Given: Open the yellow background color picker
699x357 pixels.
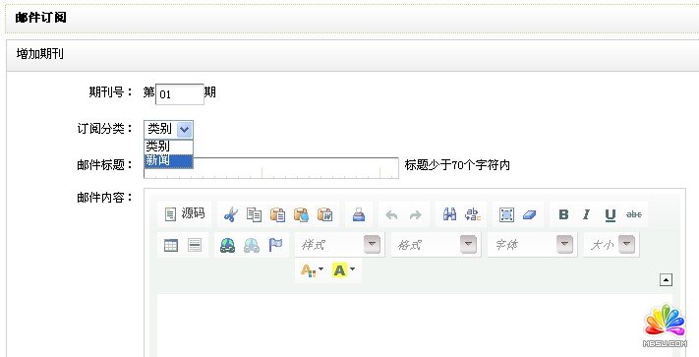Looking at the screenshot, I should pos(343,269).
